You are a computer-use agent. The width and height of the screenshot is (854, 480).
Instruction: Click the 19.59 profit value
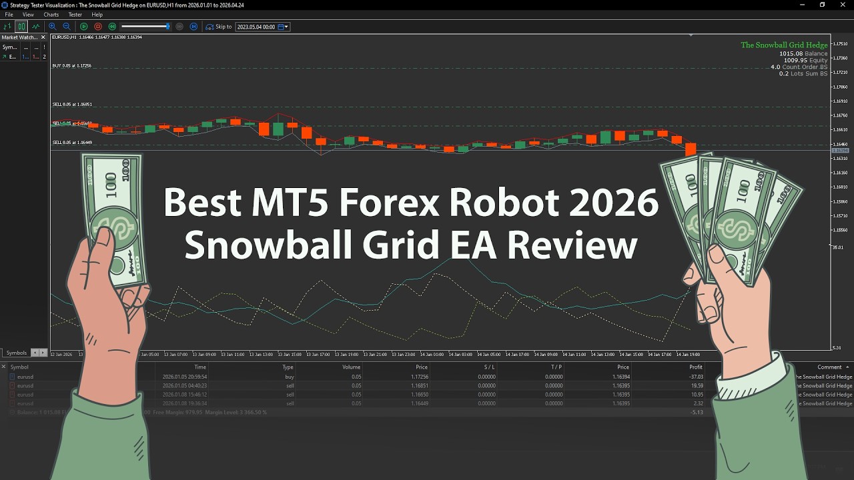(697, 385)
